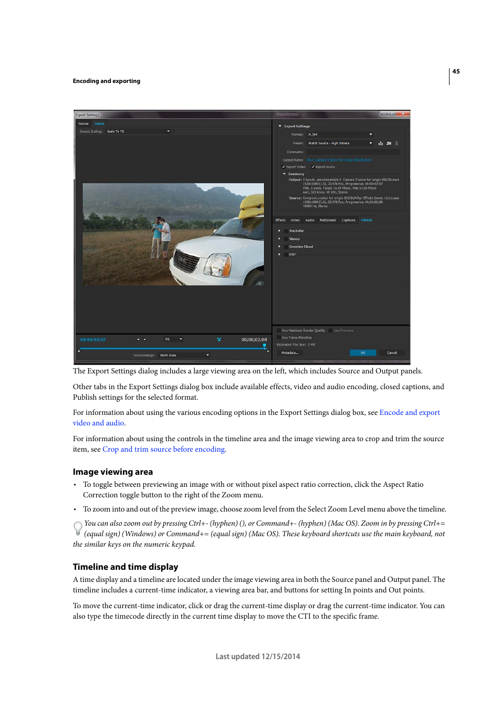
Task: Open the Captions tab
Action: tap(349, 220)
